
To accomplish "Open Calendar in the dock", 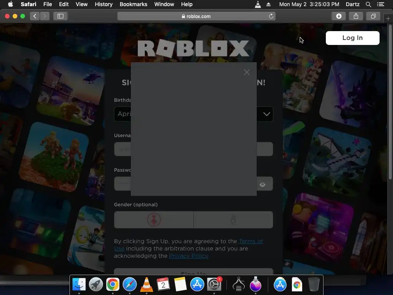I will pos(163,285).
